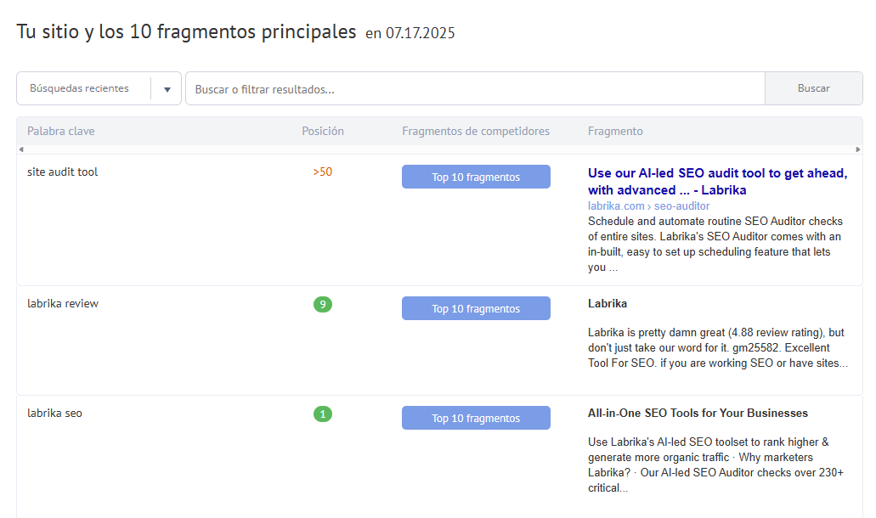Click the right scroll arrow icon

[858, 149]
